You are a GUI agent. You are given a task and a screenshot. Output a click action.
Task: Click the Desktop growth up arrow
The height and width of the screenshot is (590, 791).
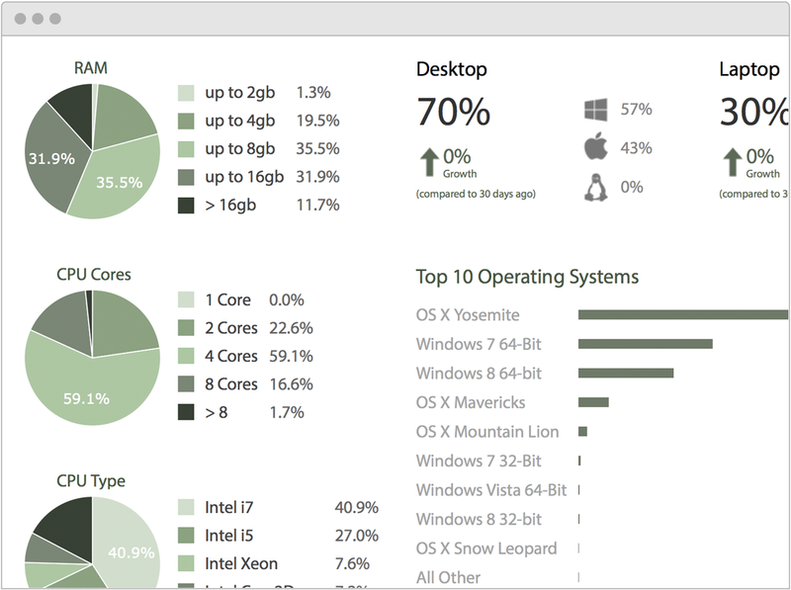[429, 162]
